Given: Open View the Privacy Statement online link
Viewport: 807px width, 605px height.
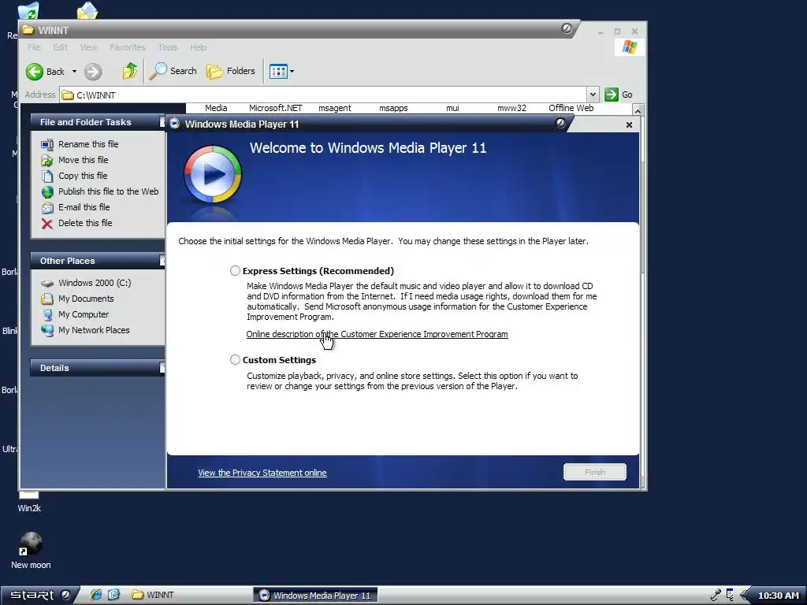Looking at the screenshot, I should pyautogui.click(x=262, y=473).
